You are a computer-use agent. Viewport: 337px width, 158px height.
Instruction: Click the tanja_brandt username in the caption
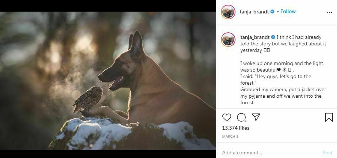coord(254,37)
